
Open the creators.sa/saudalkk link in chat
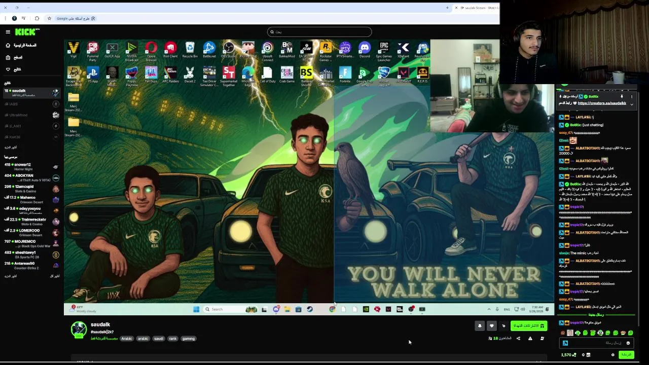(x=602, y=103)
